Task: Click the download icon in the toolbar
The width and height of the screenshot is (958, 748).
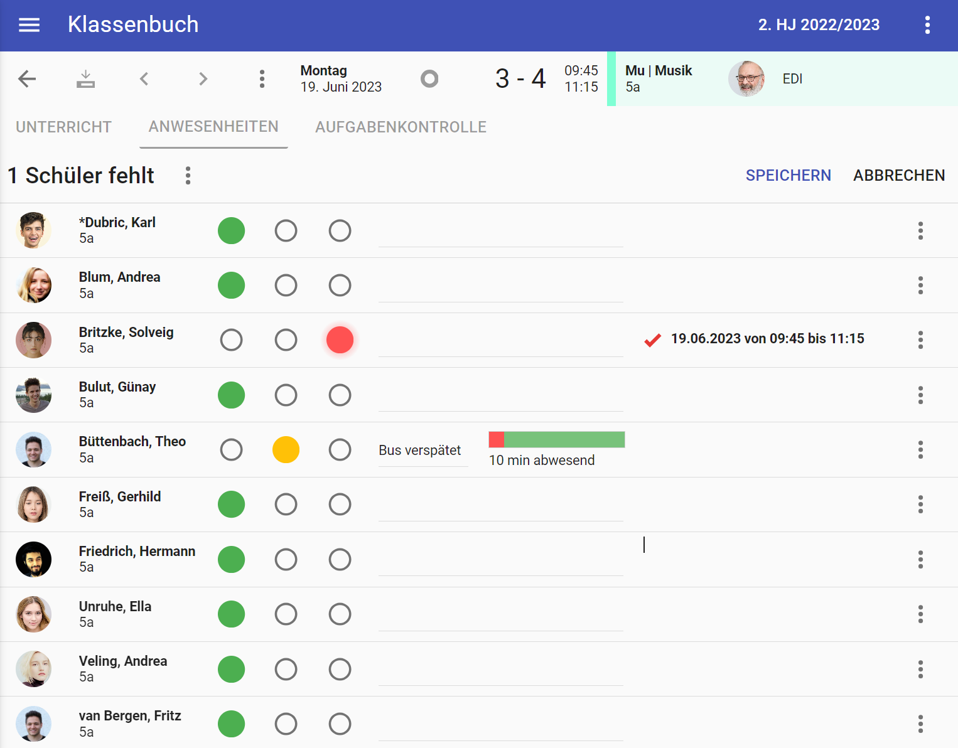Action: (x=85, y=79)
